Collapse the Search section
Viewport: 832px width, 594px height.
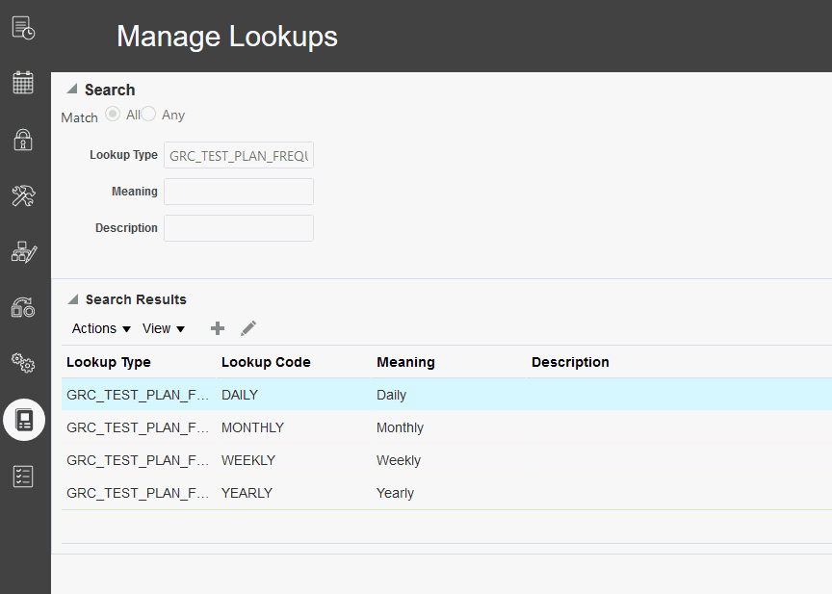click(x=71, y=90)
